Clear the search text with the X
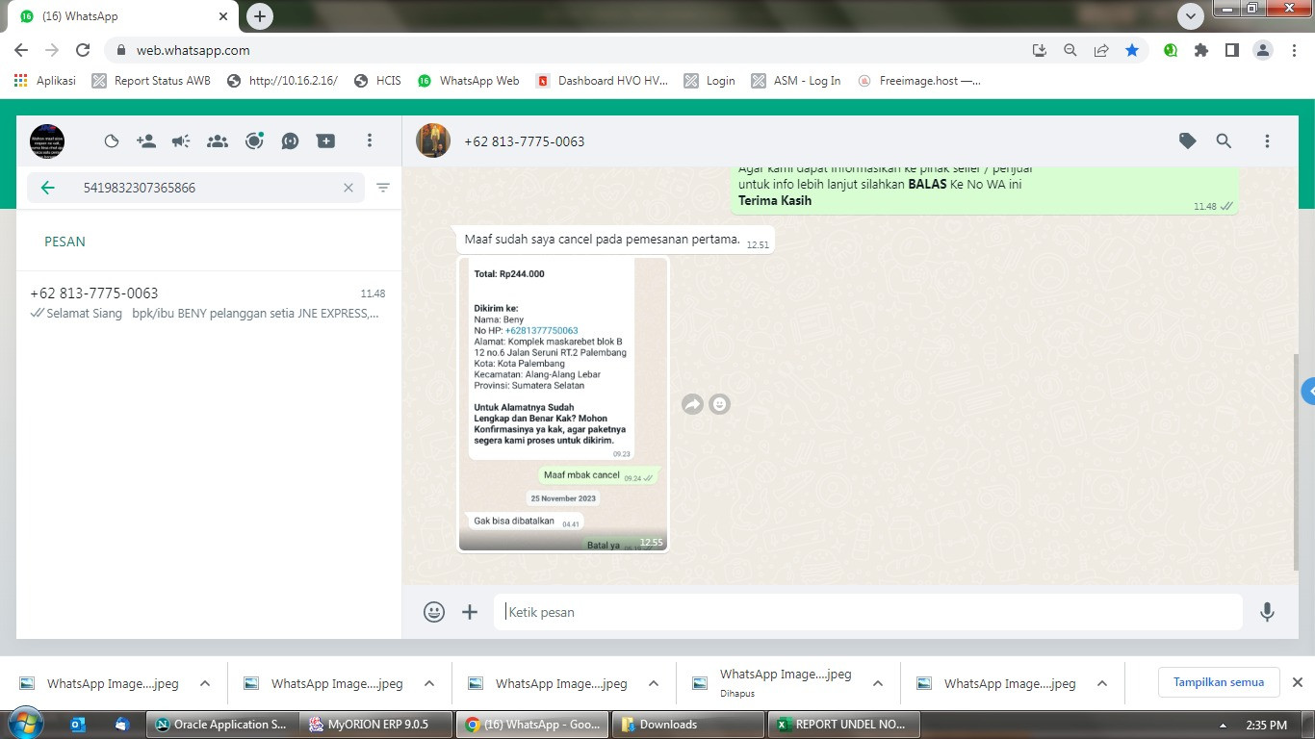 [x=348, y=188]
